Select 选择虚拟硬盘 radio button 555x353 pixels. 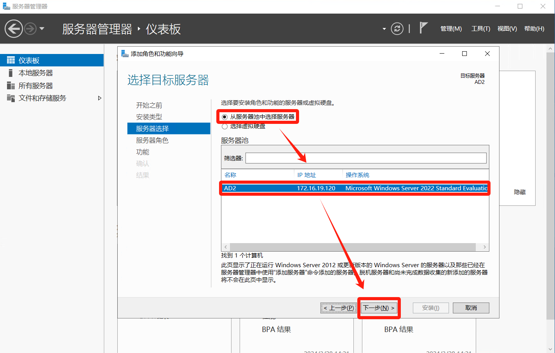click(x=224, y=126)
